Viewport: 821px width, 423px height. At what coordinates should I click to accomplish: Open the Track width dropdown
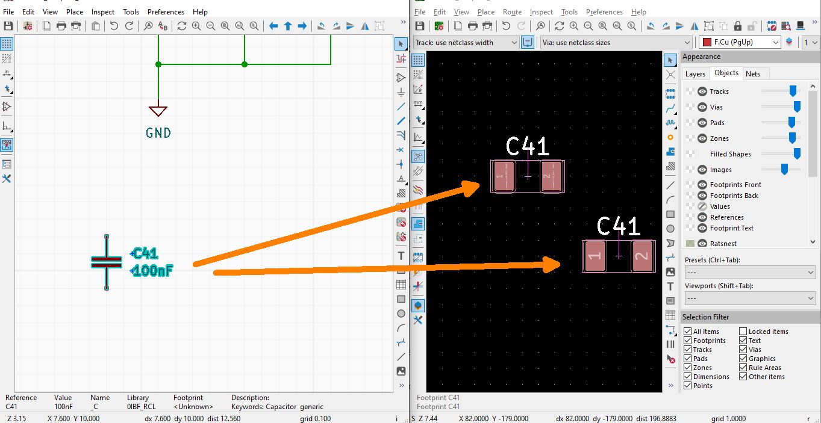click(x=466, y=43)
